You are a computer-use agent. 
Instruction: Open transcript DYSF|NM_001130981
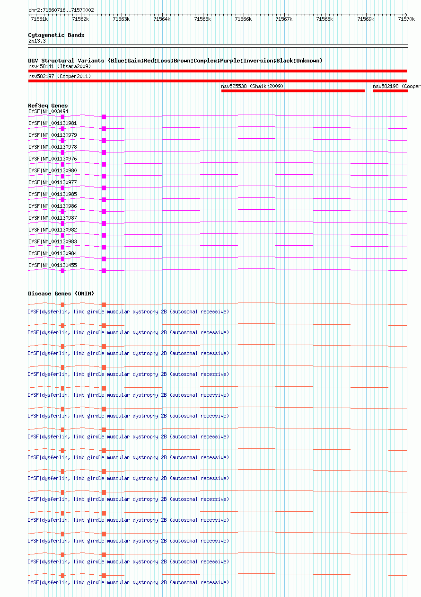[53, 123]
